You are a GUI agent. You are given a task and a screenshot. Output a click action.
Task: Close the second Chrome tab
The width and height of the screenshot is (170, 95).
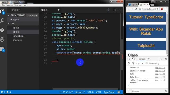click(x=147, y=5)
